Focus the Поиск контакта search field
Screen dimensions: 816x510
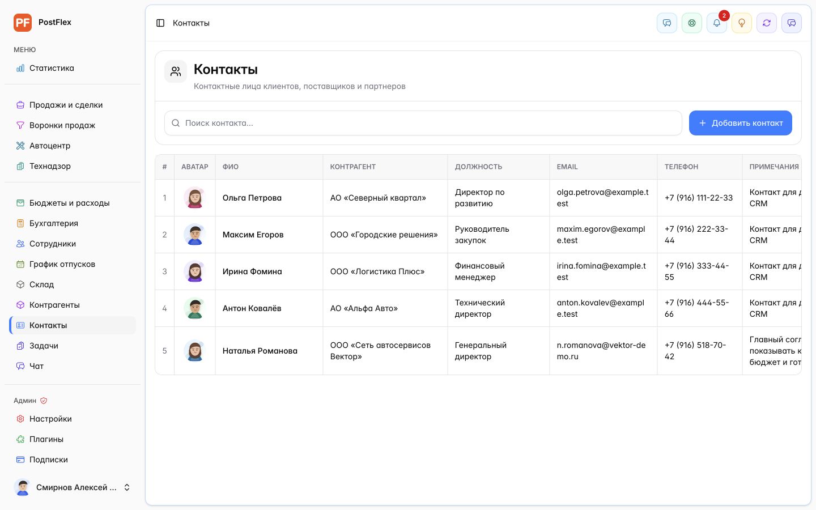(423, 123)
